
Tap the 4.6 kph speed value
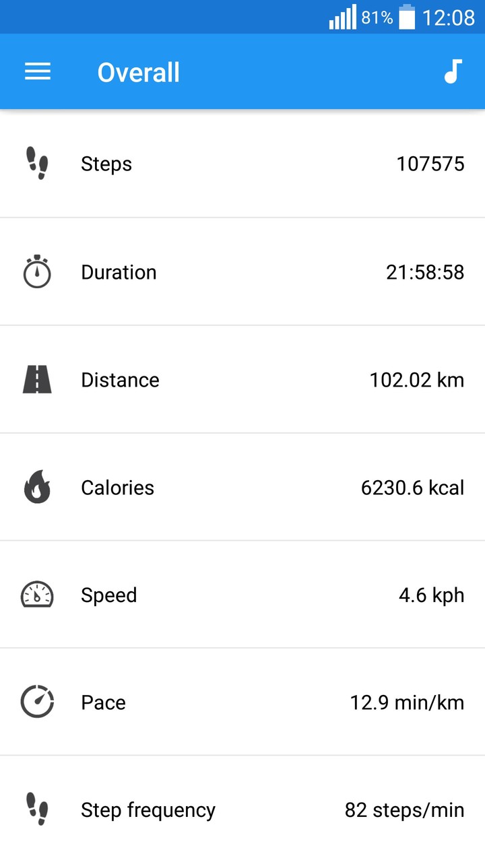tap(431, 595)
